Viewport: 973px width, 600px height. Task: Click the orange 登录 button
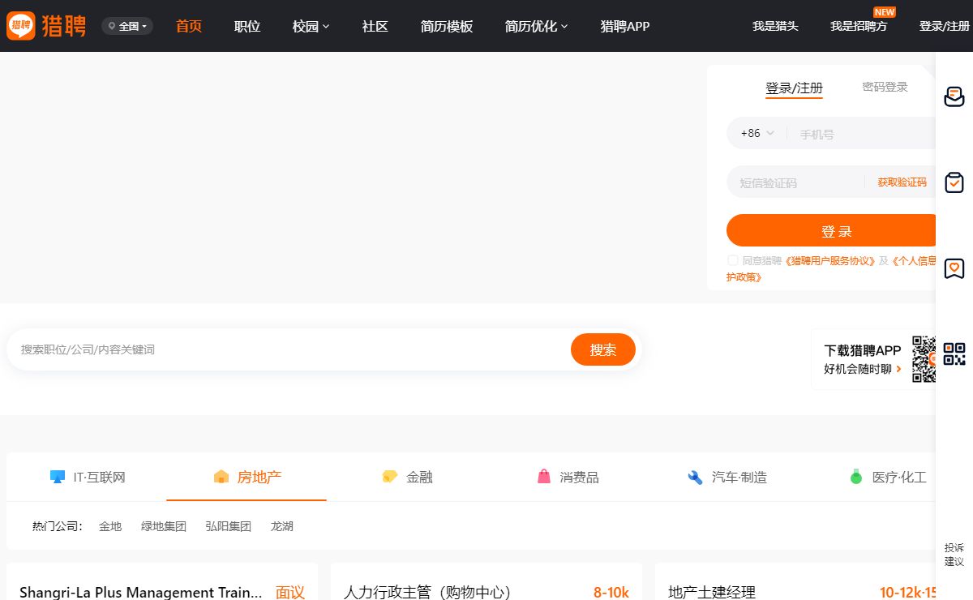(x=831, y=231)
